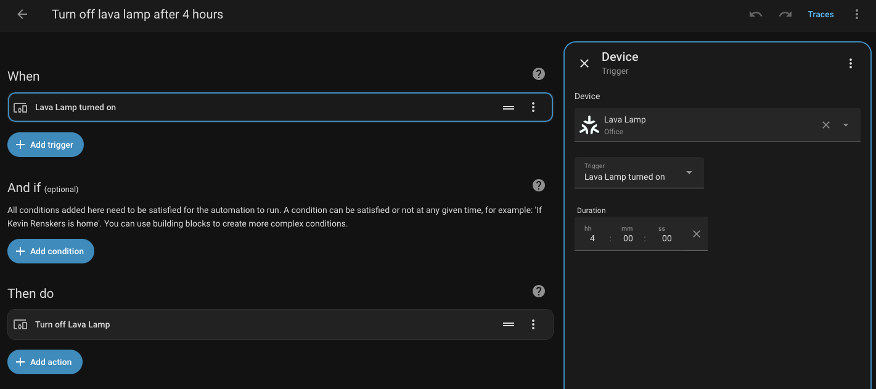Click the redo icon

pyautogui.click(x=785, y=14)
